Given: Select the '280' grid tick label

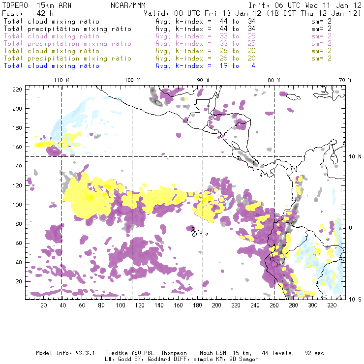Looking at the screenshot, I should tap(294, 305).
